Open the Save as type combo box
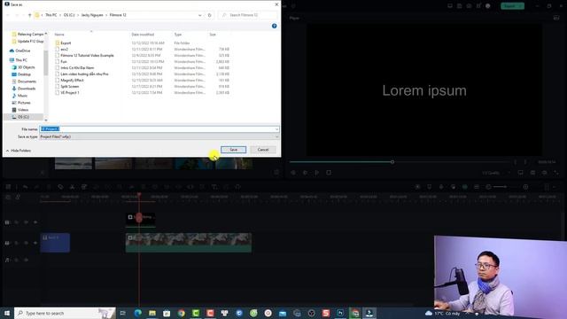 pyautogui.click(x=159, y=136)
